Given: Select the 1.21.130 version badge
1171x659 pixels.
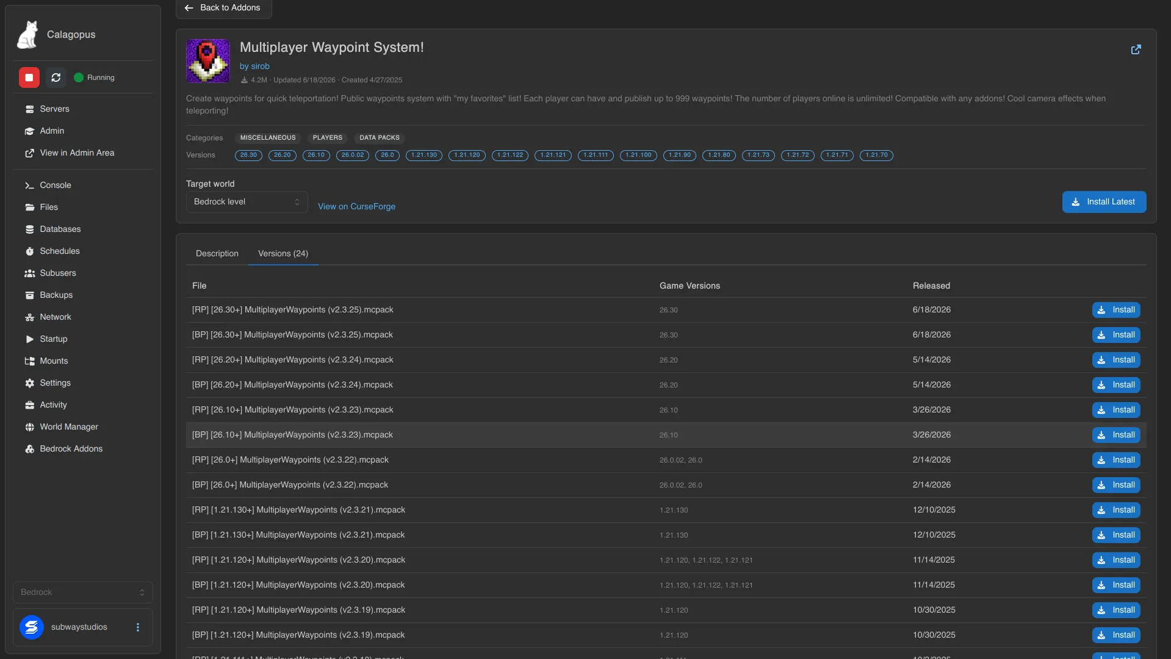Looking at the screenshot, I should click(424, 156).
